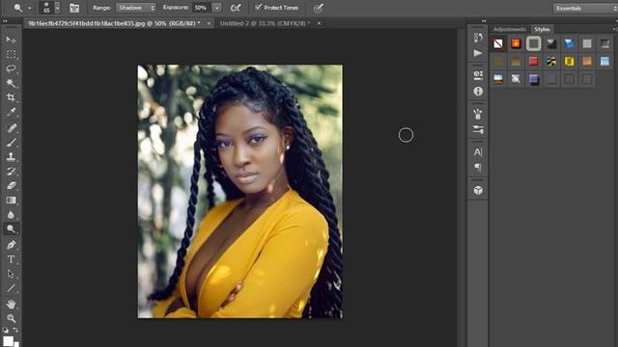Screen dimensions: 618x347
Task: Select the Gradient tool
Action: coord(11,200)
